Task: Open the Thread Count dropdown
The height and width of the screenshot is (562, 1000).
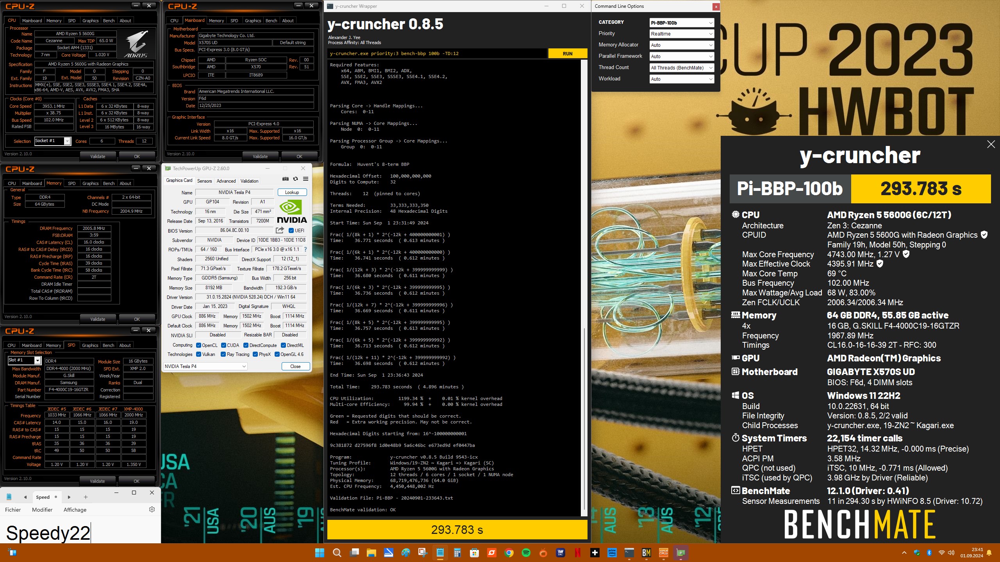Action: tap(682, 68)
